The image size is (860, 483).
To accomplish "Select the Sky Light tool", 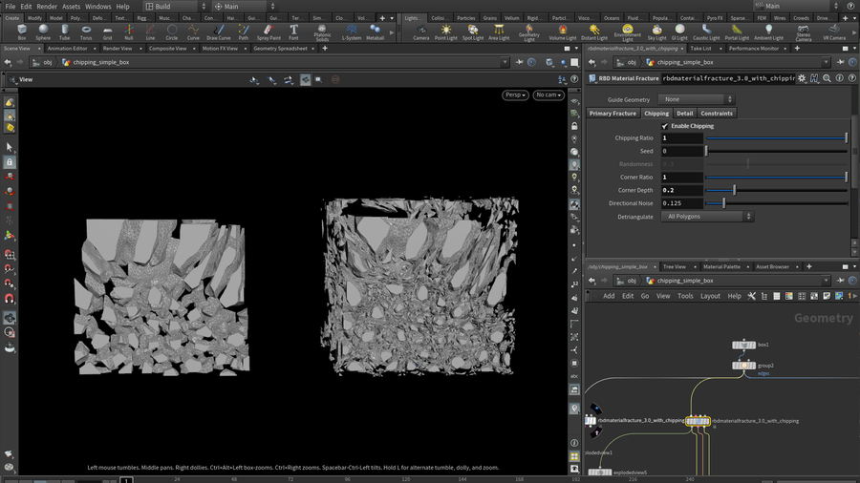I will (656, 31).
